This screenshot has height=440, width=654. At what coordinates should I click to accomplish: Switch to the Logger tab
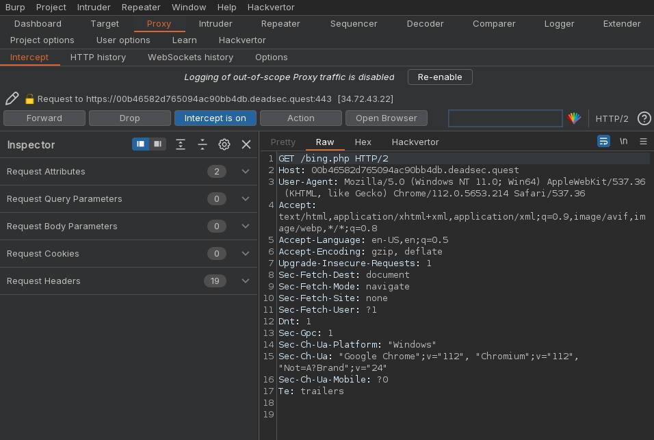560,24
